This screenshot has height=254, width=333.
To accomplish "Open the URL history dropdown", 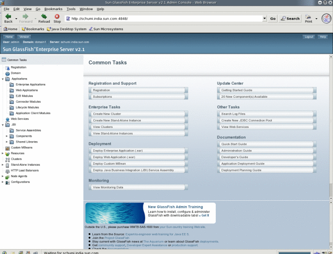I will [265, 19].
